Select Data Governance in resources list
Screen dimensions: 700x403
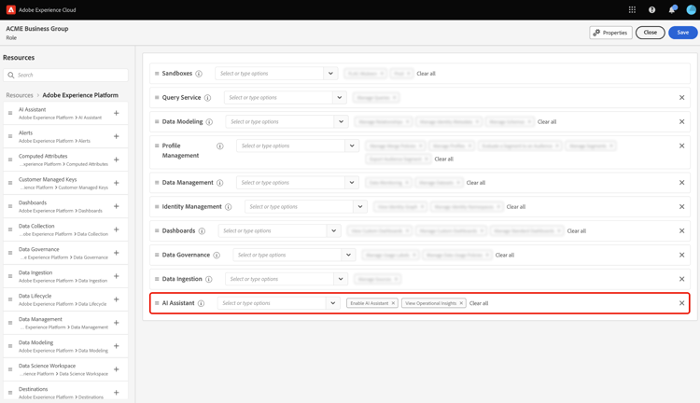point(63,253)
